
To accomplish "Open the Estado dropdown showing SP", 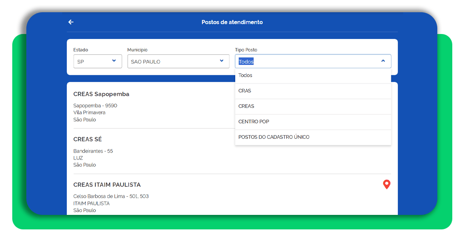I will (98, 61).
